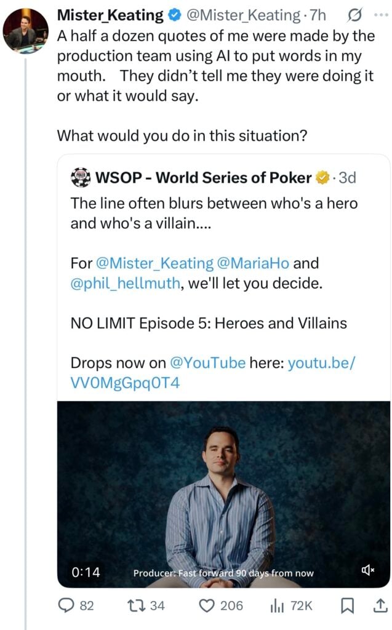The width and height of the screenshot is (392, 630).
Task: Open the reply icon with 82 comments
Action: coord(67,606)
